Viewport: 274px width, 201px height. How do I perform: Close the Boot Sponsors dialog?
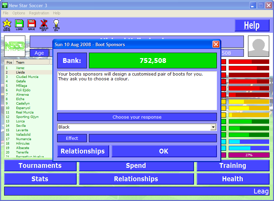216,44
